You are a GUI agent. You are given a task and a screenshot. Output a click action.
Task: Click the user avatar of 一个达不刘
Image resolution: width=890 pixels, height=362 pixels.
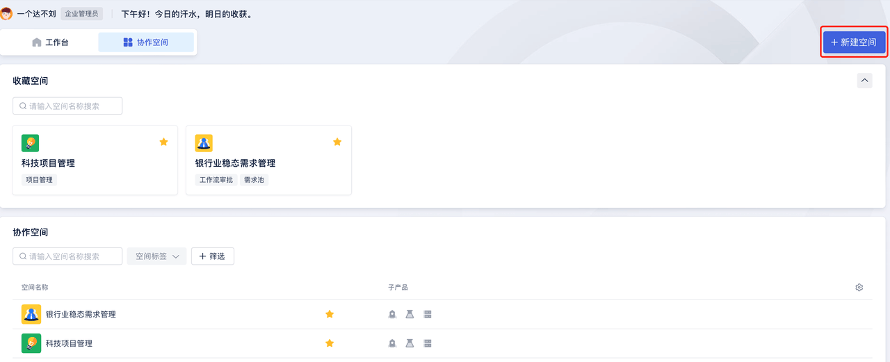tap(6, 13)
